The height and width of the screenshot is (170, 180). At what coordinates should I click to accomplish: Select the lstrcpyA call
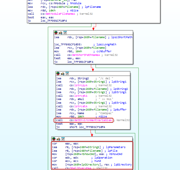(x=84, y=85)
